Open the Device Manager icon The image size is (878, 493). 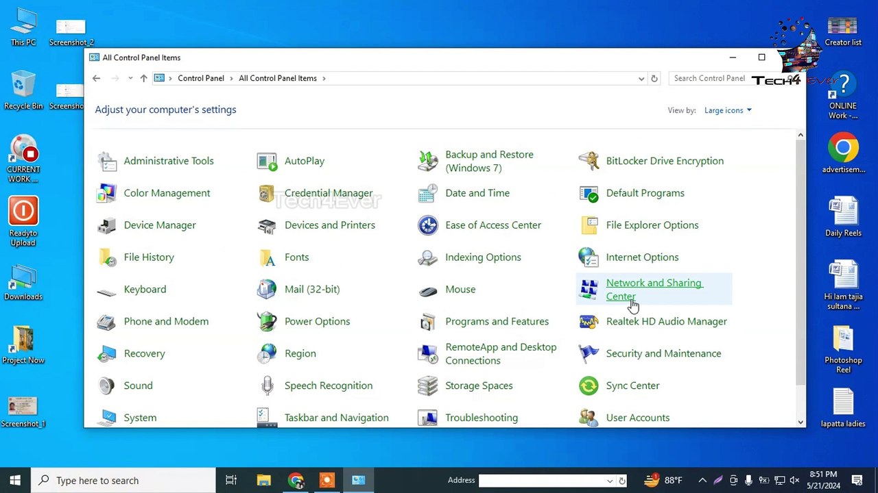coord(107,225)
